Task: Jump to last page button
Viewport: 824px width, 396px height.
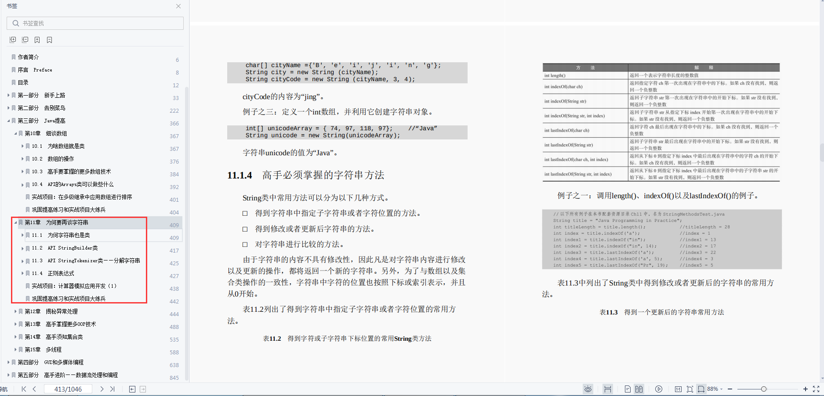Action: click(113, 389)
